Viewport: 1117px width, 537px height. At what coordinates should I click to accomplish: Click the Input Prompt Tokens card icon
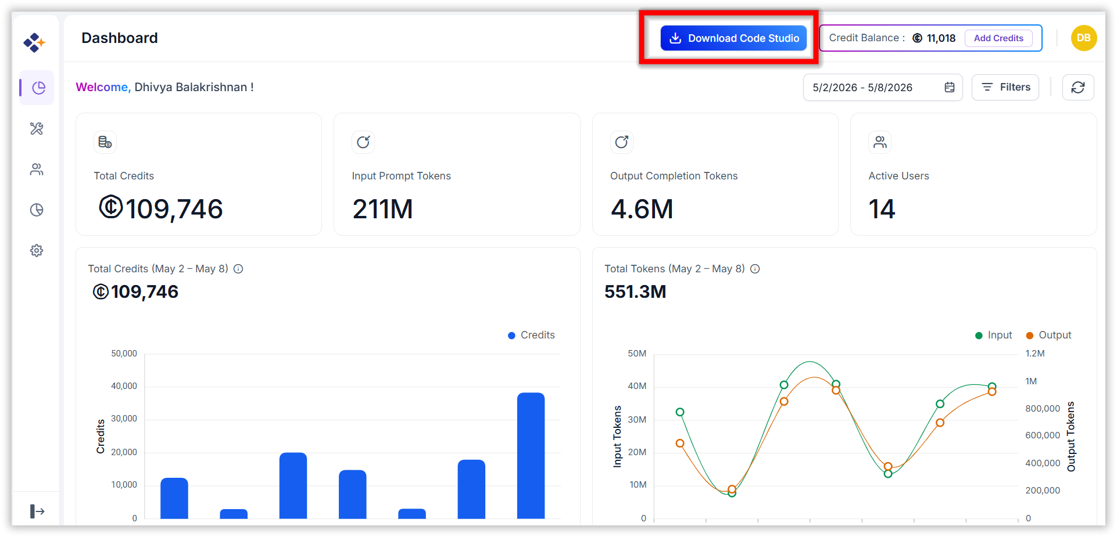[363, 142]
